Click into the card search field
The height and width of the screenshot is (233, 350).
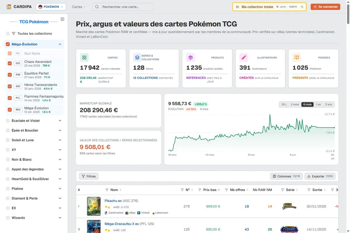point(123,7)
